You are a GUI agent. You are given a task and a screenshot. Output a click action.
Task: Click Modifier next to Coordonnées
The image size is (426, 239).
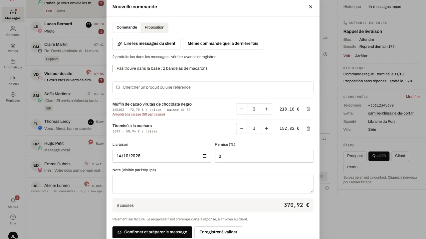(413, 97)
